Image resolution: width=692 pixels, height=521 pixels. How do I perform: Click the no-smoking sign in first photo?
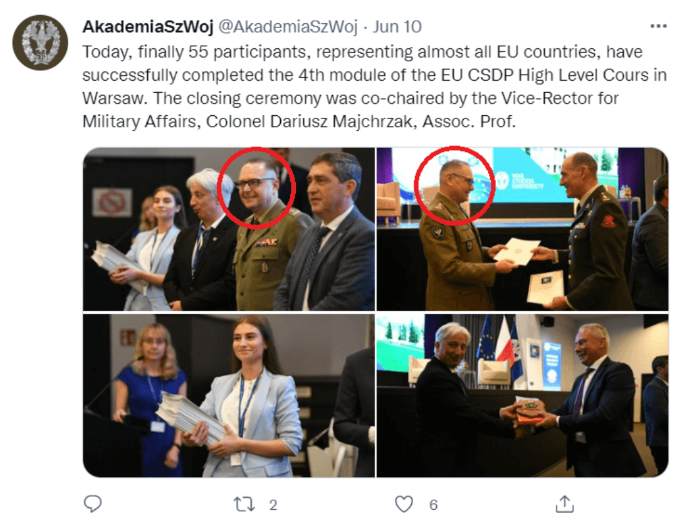pos(112,202)
